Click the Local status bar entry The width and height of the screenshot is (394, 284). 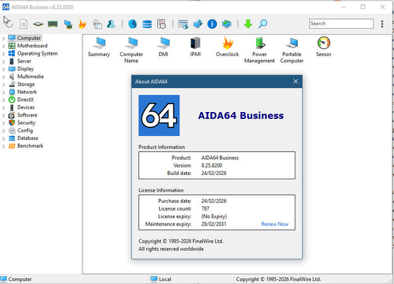(x=161, y=279)
